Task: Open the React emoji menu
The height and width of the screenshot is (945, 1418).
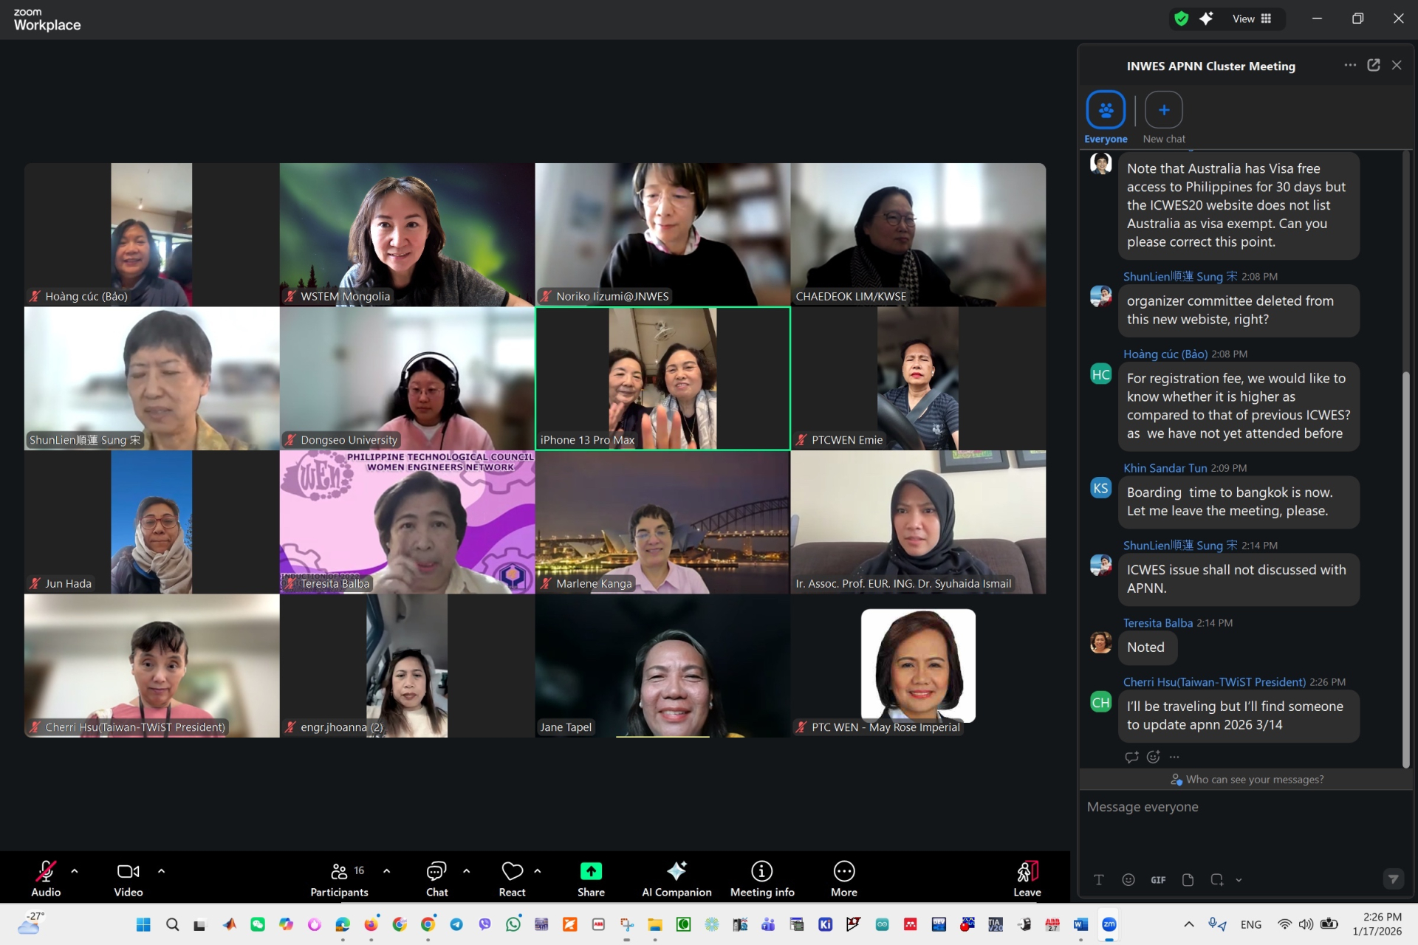Action: [x=512, y=877]
